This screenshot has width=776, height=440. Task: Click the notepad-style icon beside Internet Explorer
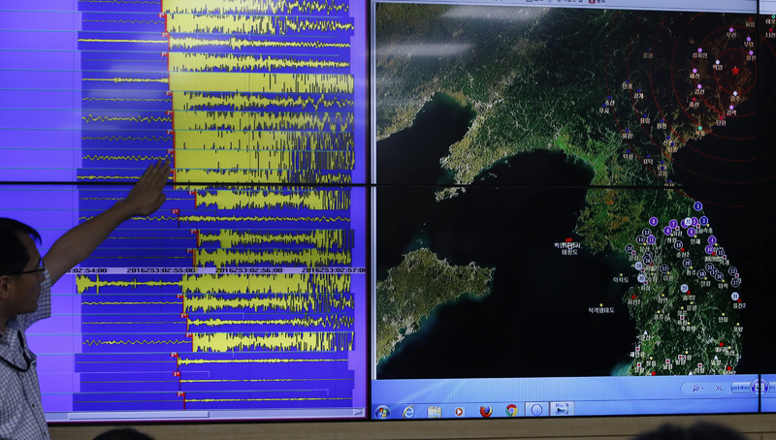click(434, 411)
